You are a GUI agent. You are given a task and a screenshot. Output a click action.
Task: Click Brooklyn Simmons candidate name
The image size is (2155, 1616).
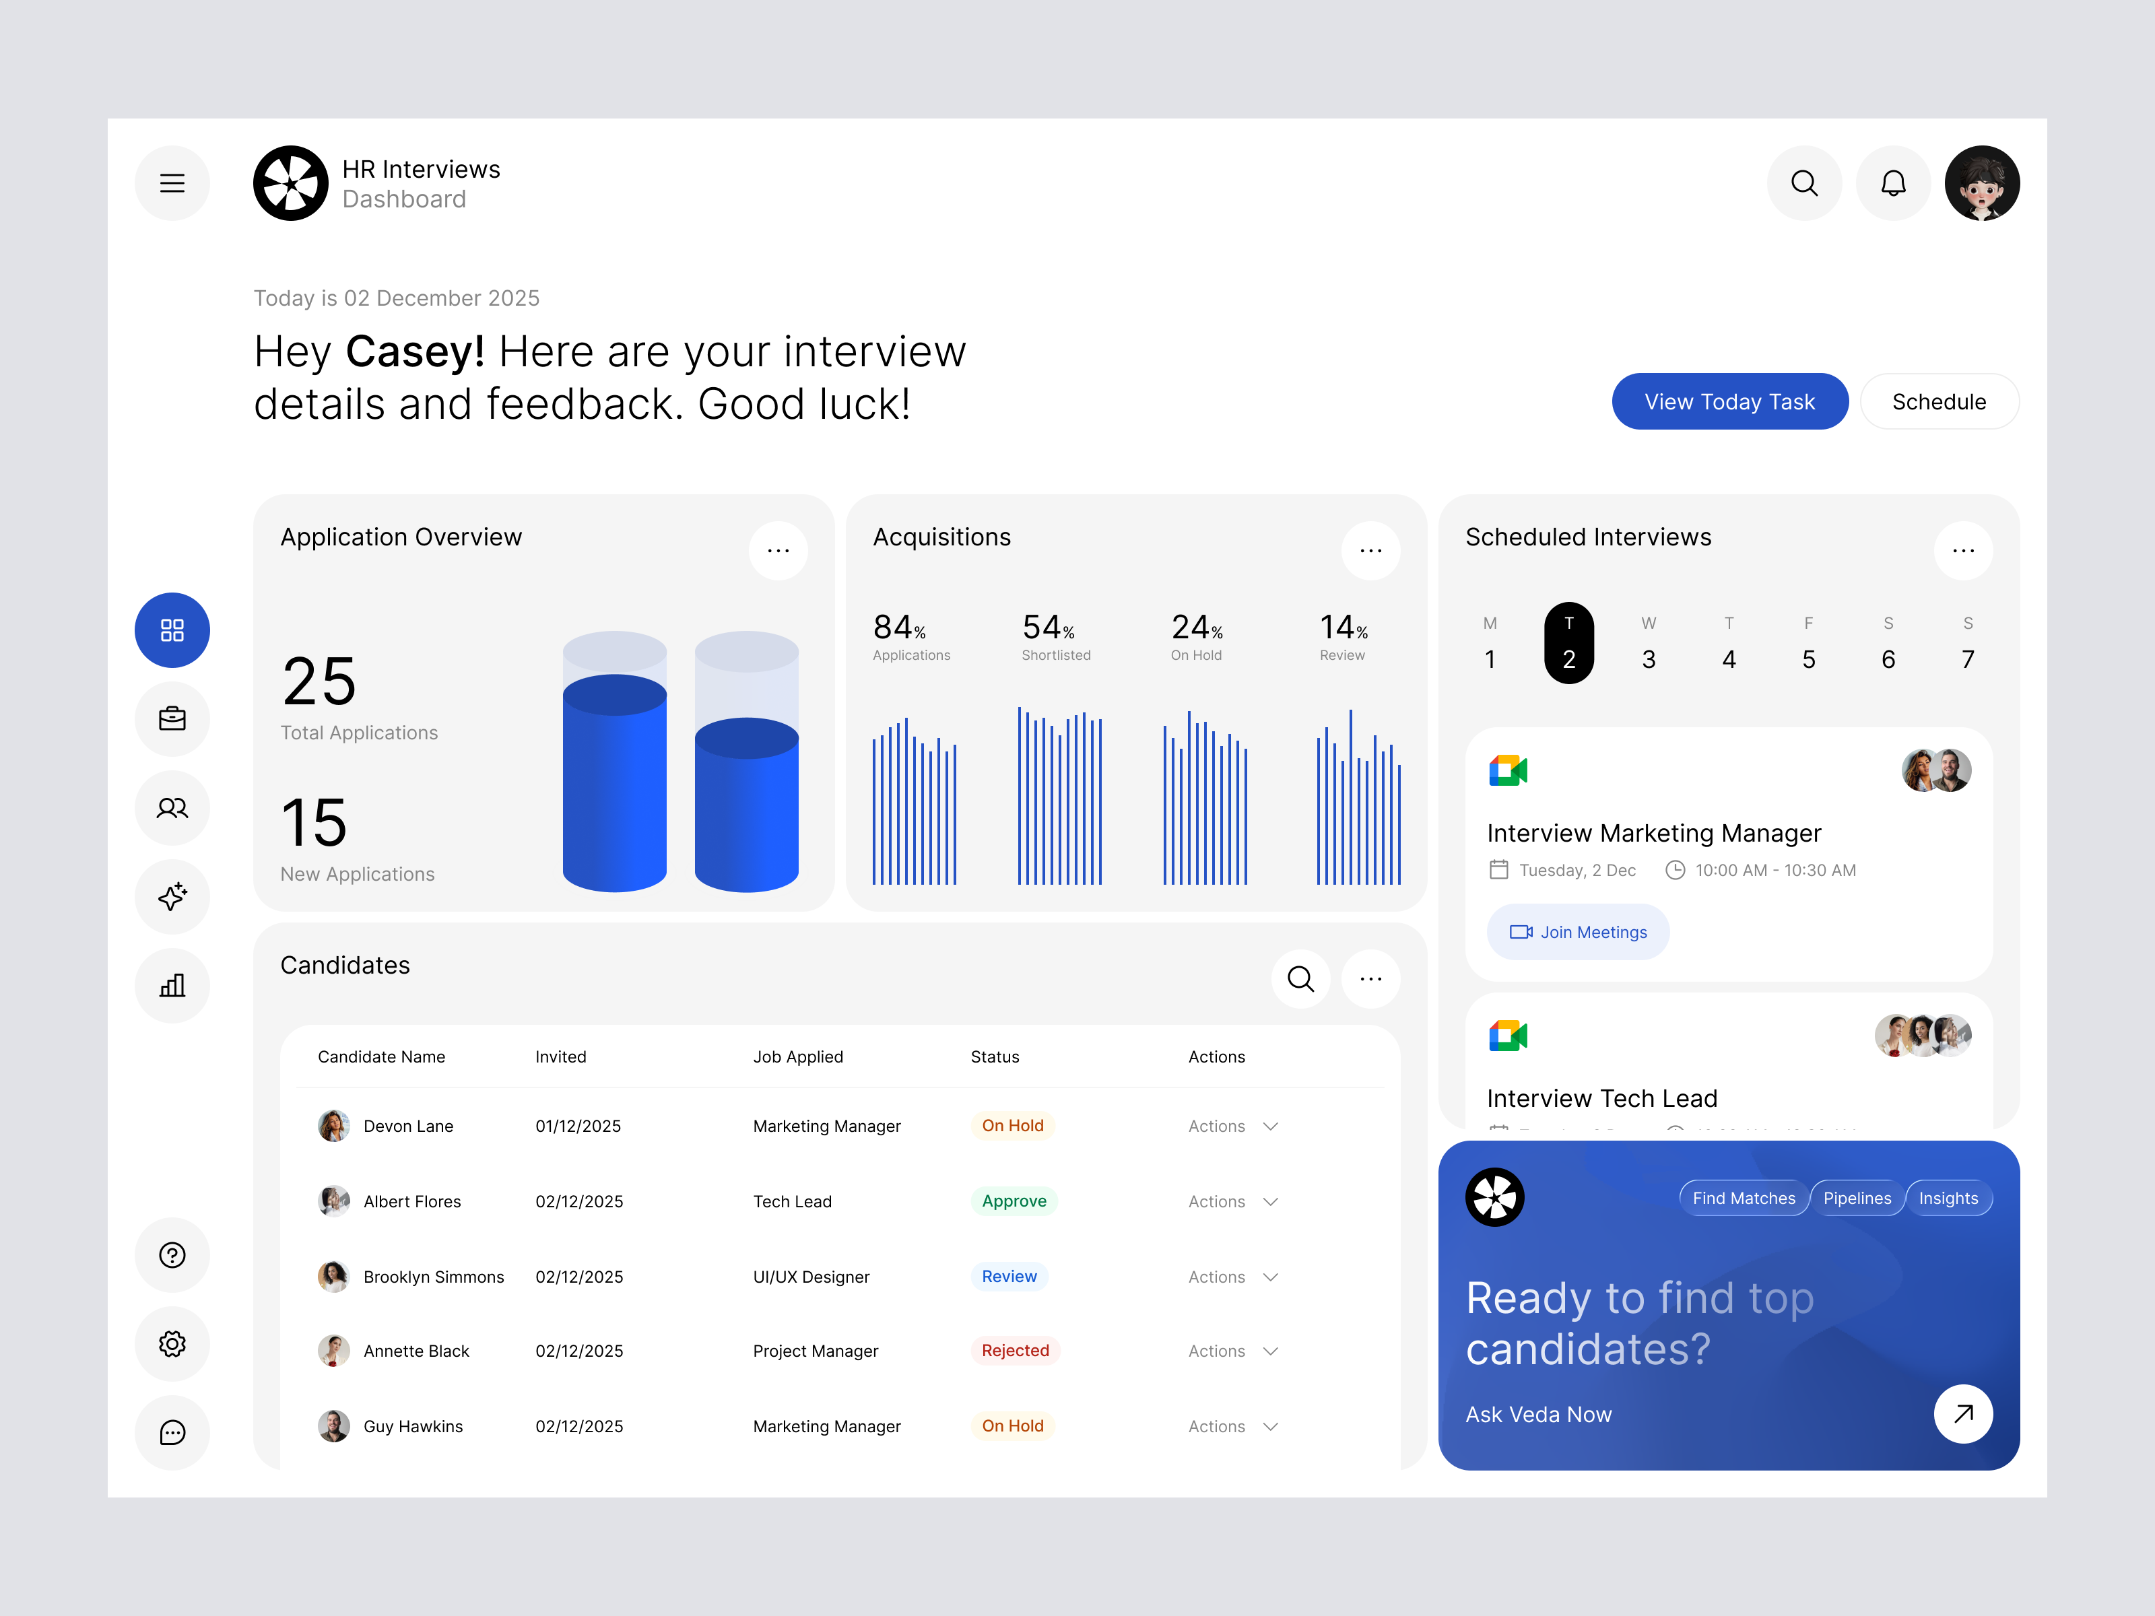[434, 1277]
